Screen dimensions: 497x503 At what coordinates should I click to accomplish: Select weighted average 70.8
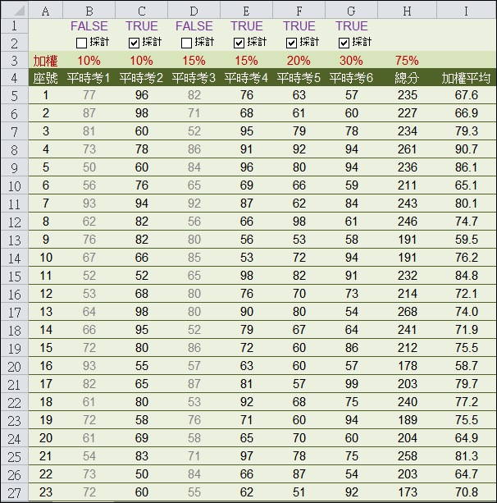click(466, 492)
